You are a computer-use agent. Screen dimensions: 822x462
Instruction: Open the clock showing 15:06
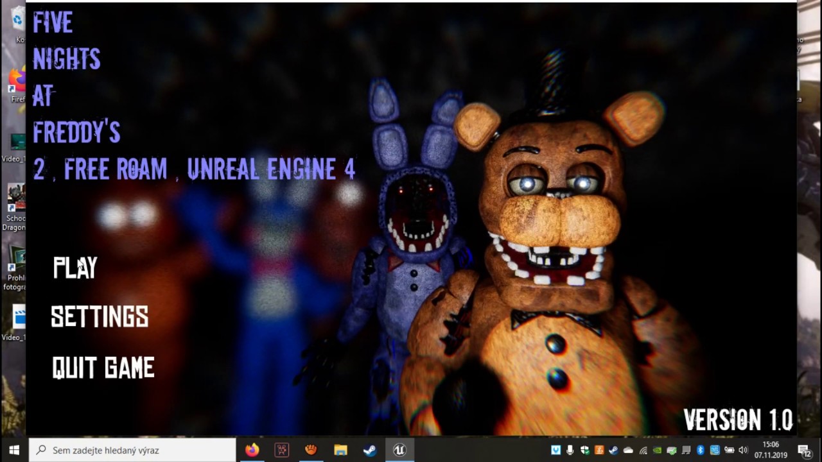click(x=771, y=450)
